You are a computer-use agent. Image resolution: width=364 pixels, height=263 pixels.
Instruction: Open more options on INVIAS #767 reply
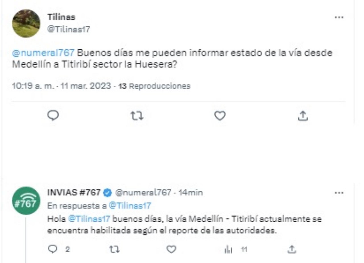[x=339, y=193]
